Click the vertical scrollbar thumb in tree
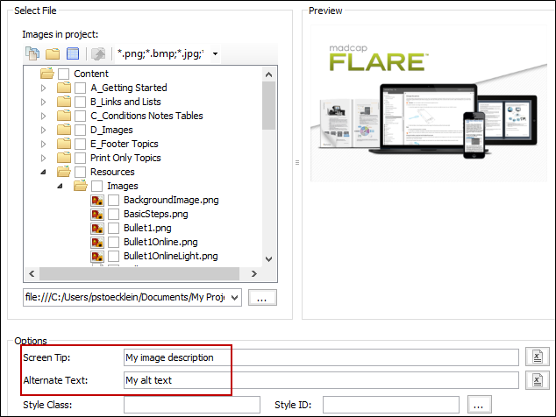Viewport: 556px width, 417px height. (268, 106)
